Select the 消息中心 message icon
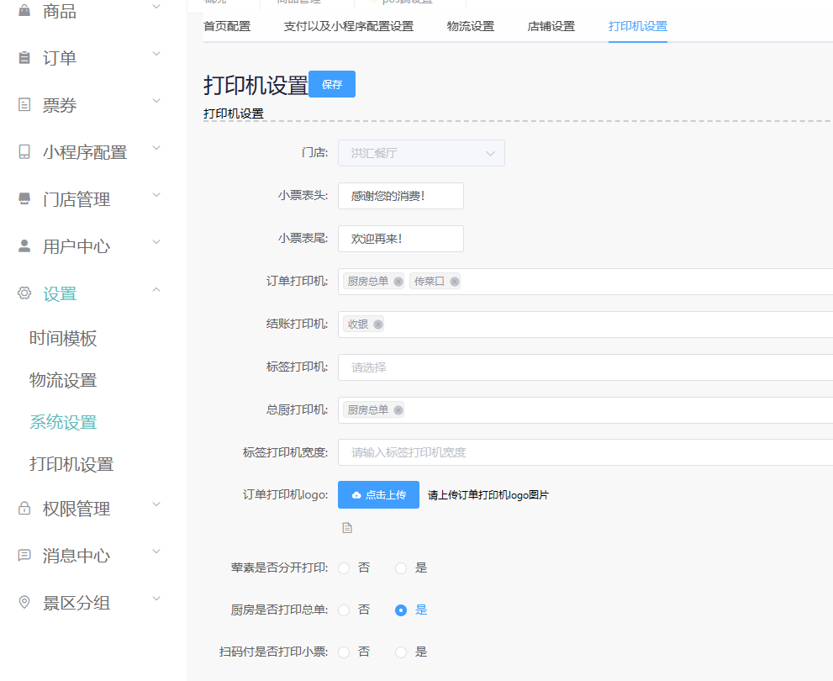 tap(24, 555)
